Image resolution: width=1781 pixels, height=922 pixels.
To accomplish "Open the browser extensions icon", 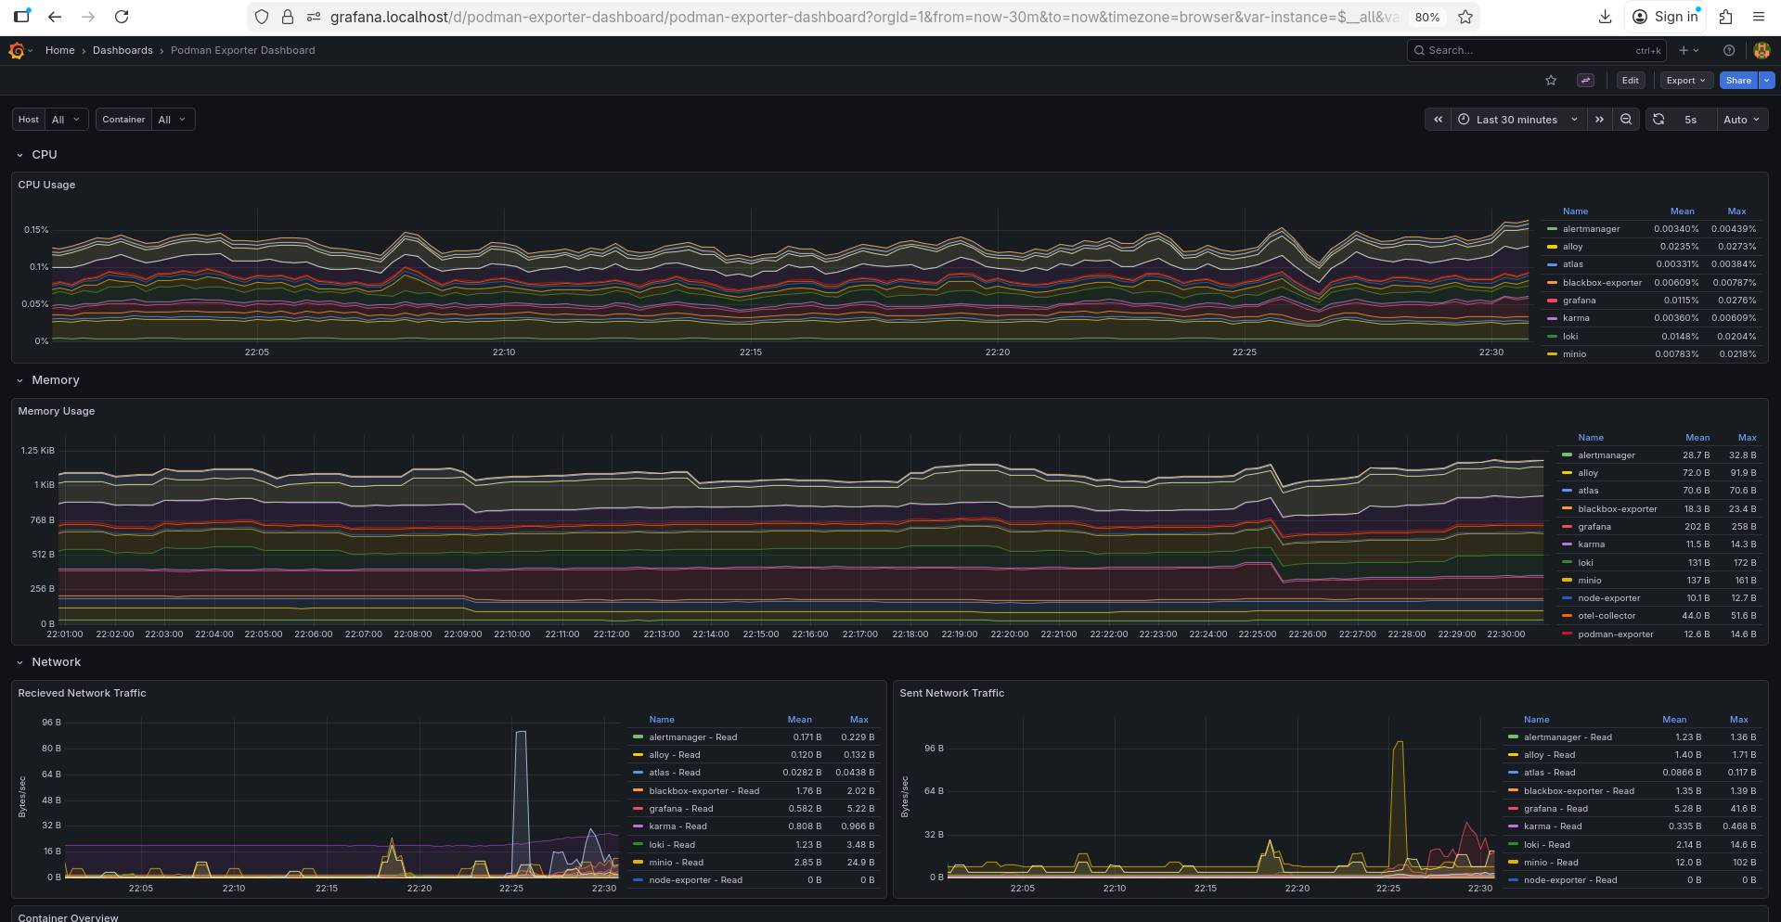I will point(1725,17).
